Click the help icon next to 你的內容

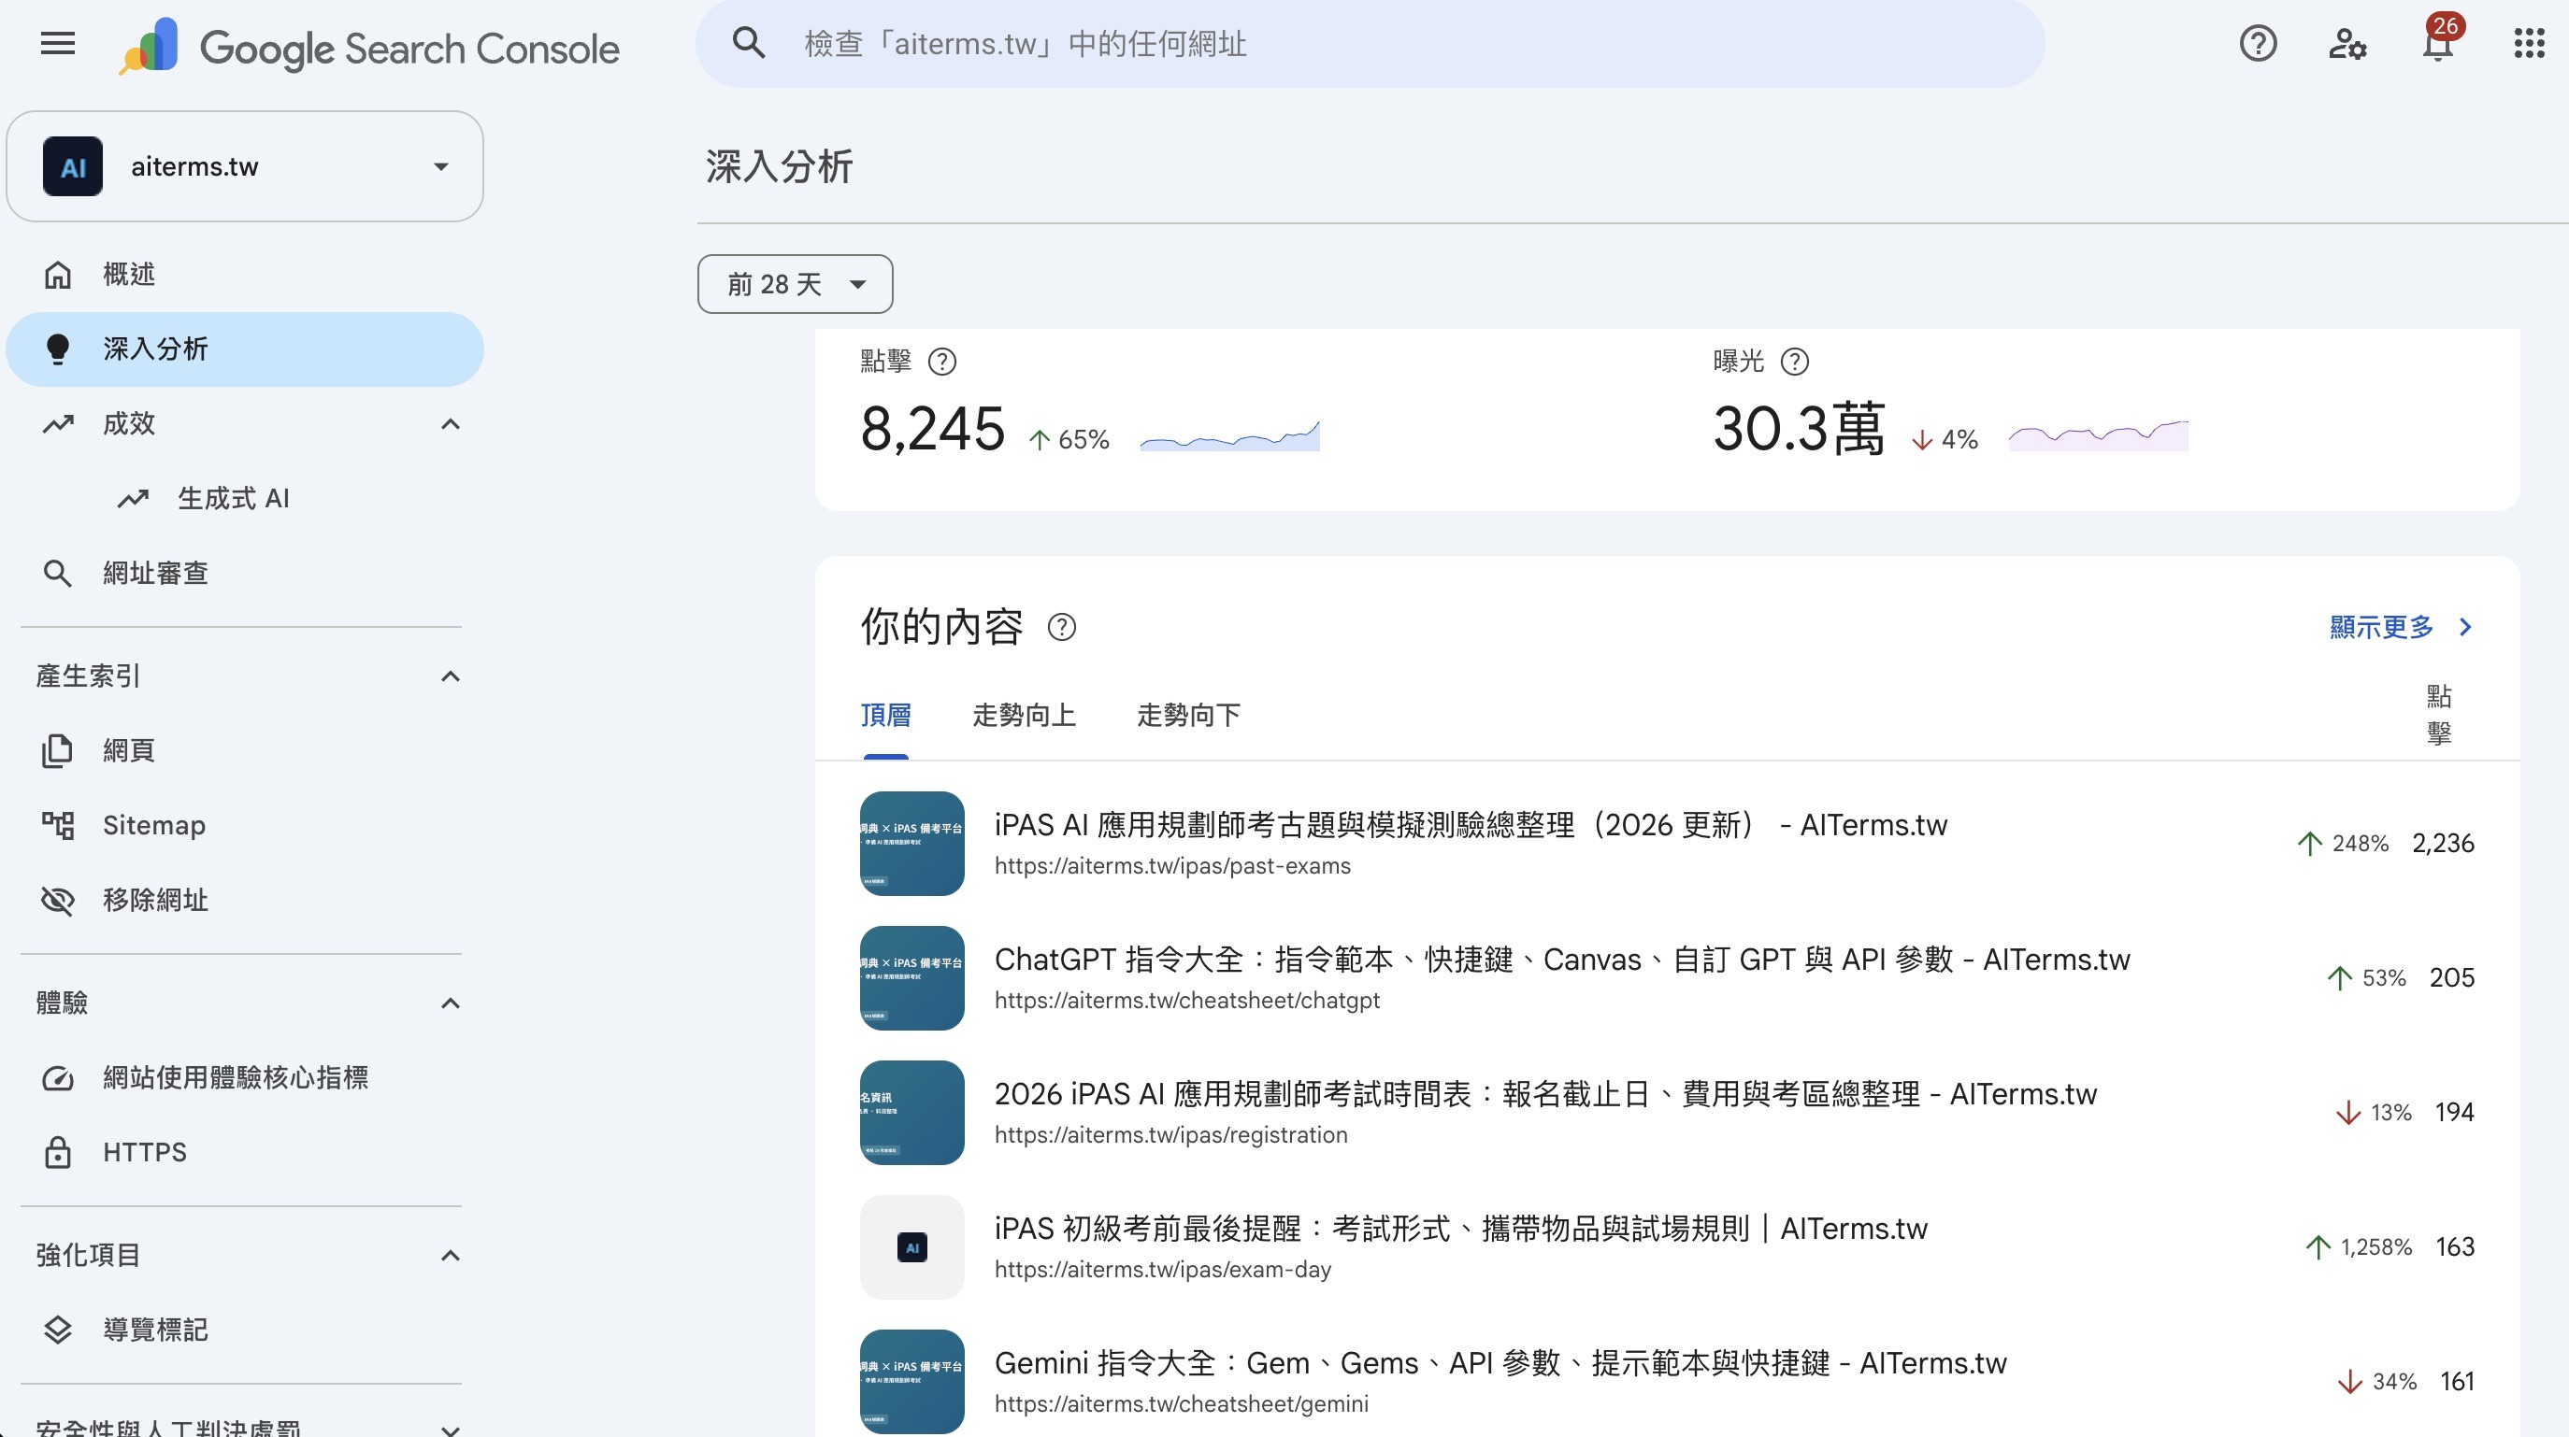click(1061, 628)
